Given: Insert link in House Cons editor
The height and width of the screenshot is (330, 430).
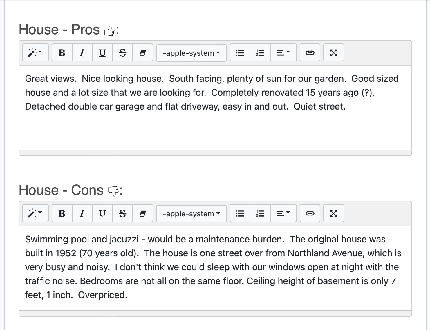Looking at the screenshot, I should [310, 213].
